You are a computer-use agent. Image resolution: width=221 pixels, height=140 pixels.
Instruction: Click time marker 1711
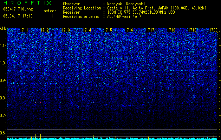(24, 30)
